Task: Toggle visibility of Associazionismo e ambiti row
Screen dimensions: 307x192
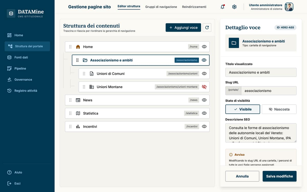Action: click(x=204, y=60)
